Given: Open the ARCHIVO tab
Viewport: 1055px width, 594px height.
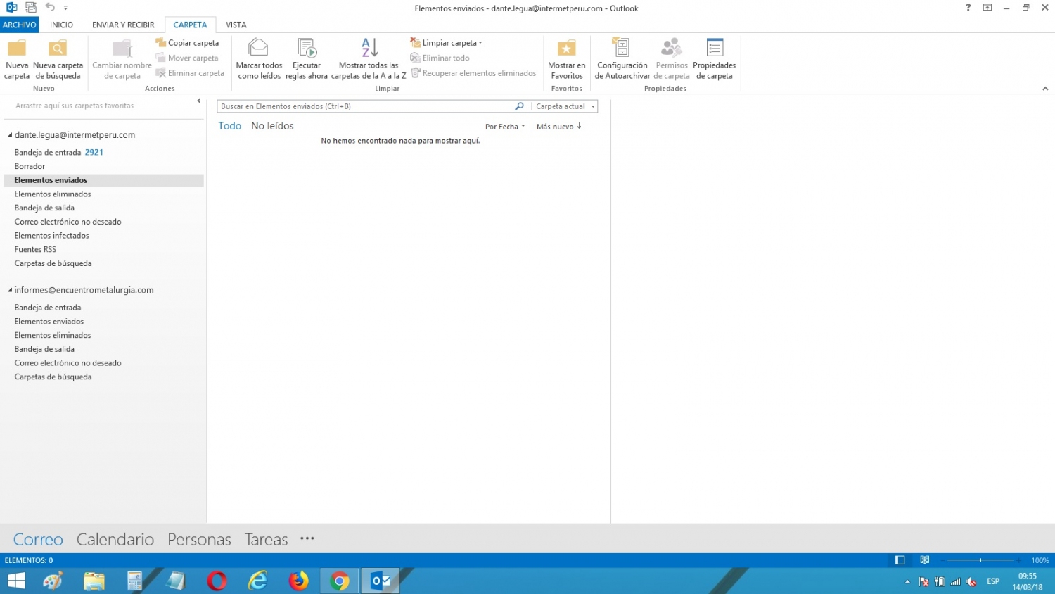Looking at the screenshot, I should point(20,25).
